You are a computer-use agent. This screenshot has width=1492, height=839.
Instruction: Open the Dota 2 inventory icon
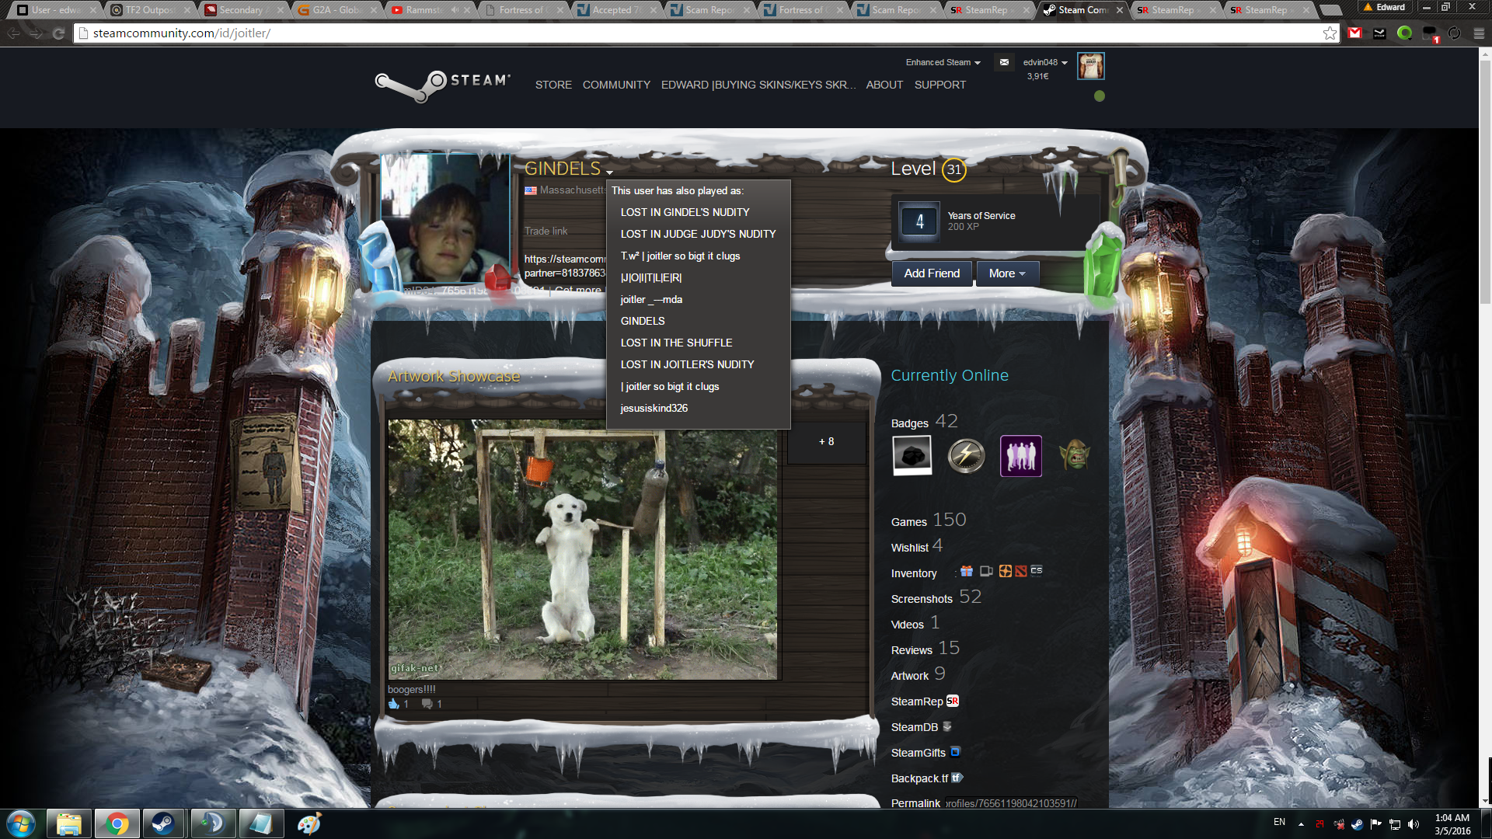[1021, 571]
